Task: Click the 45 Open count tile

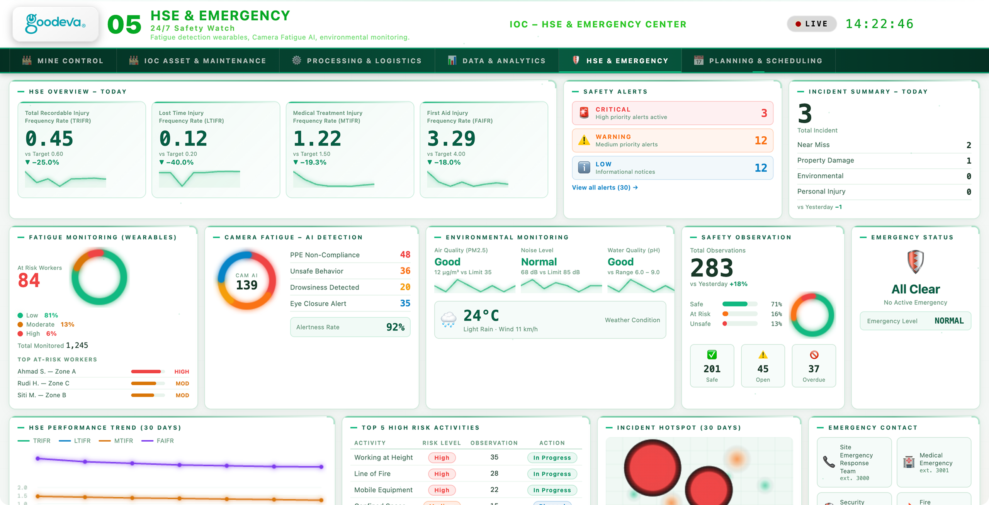Action: click(x=763, y=366)
